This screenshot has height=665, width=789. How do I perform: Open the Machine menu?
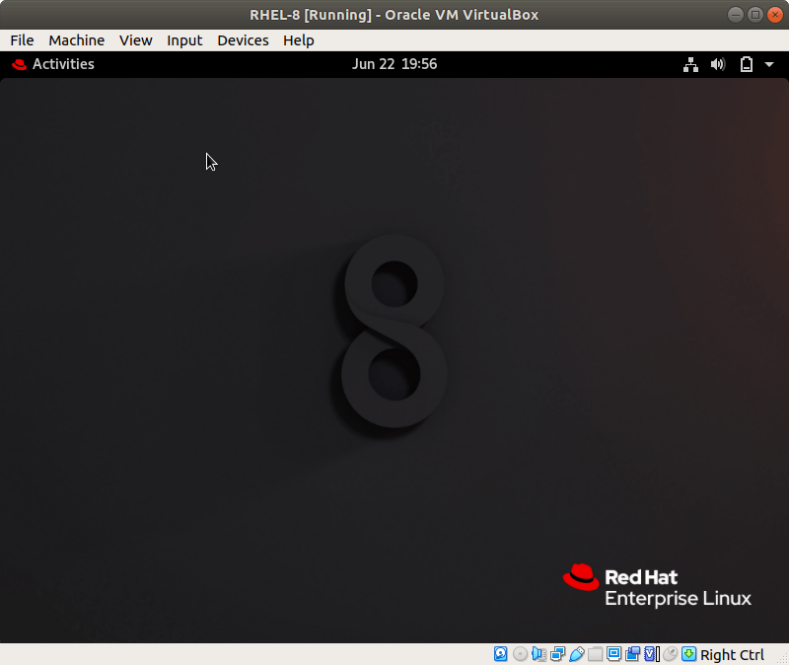[x=77, y=40]
